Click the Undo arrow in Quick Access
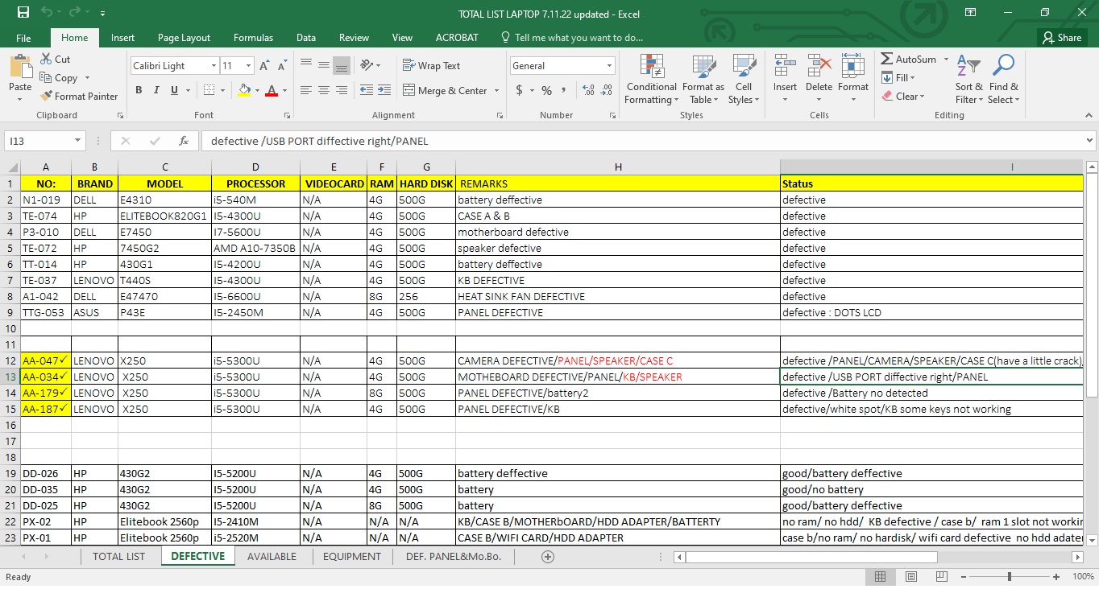This screenshot has width=1099, height=589. pyautogui.click(x=47, y=13)
